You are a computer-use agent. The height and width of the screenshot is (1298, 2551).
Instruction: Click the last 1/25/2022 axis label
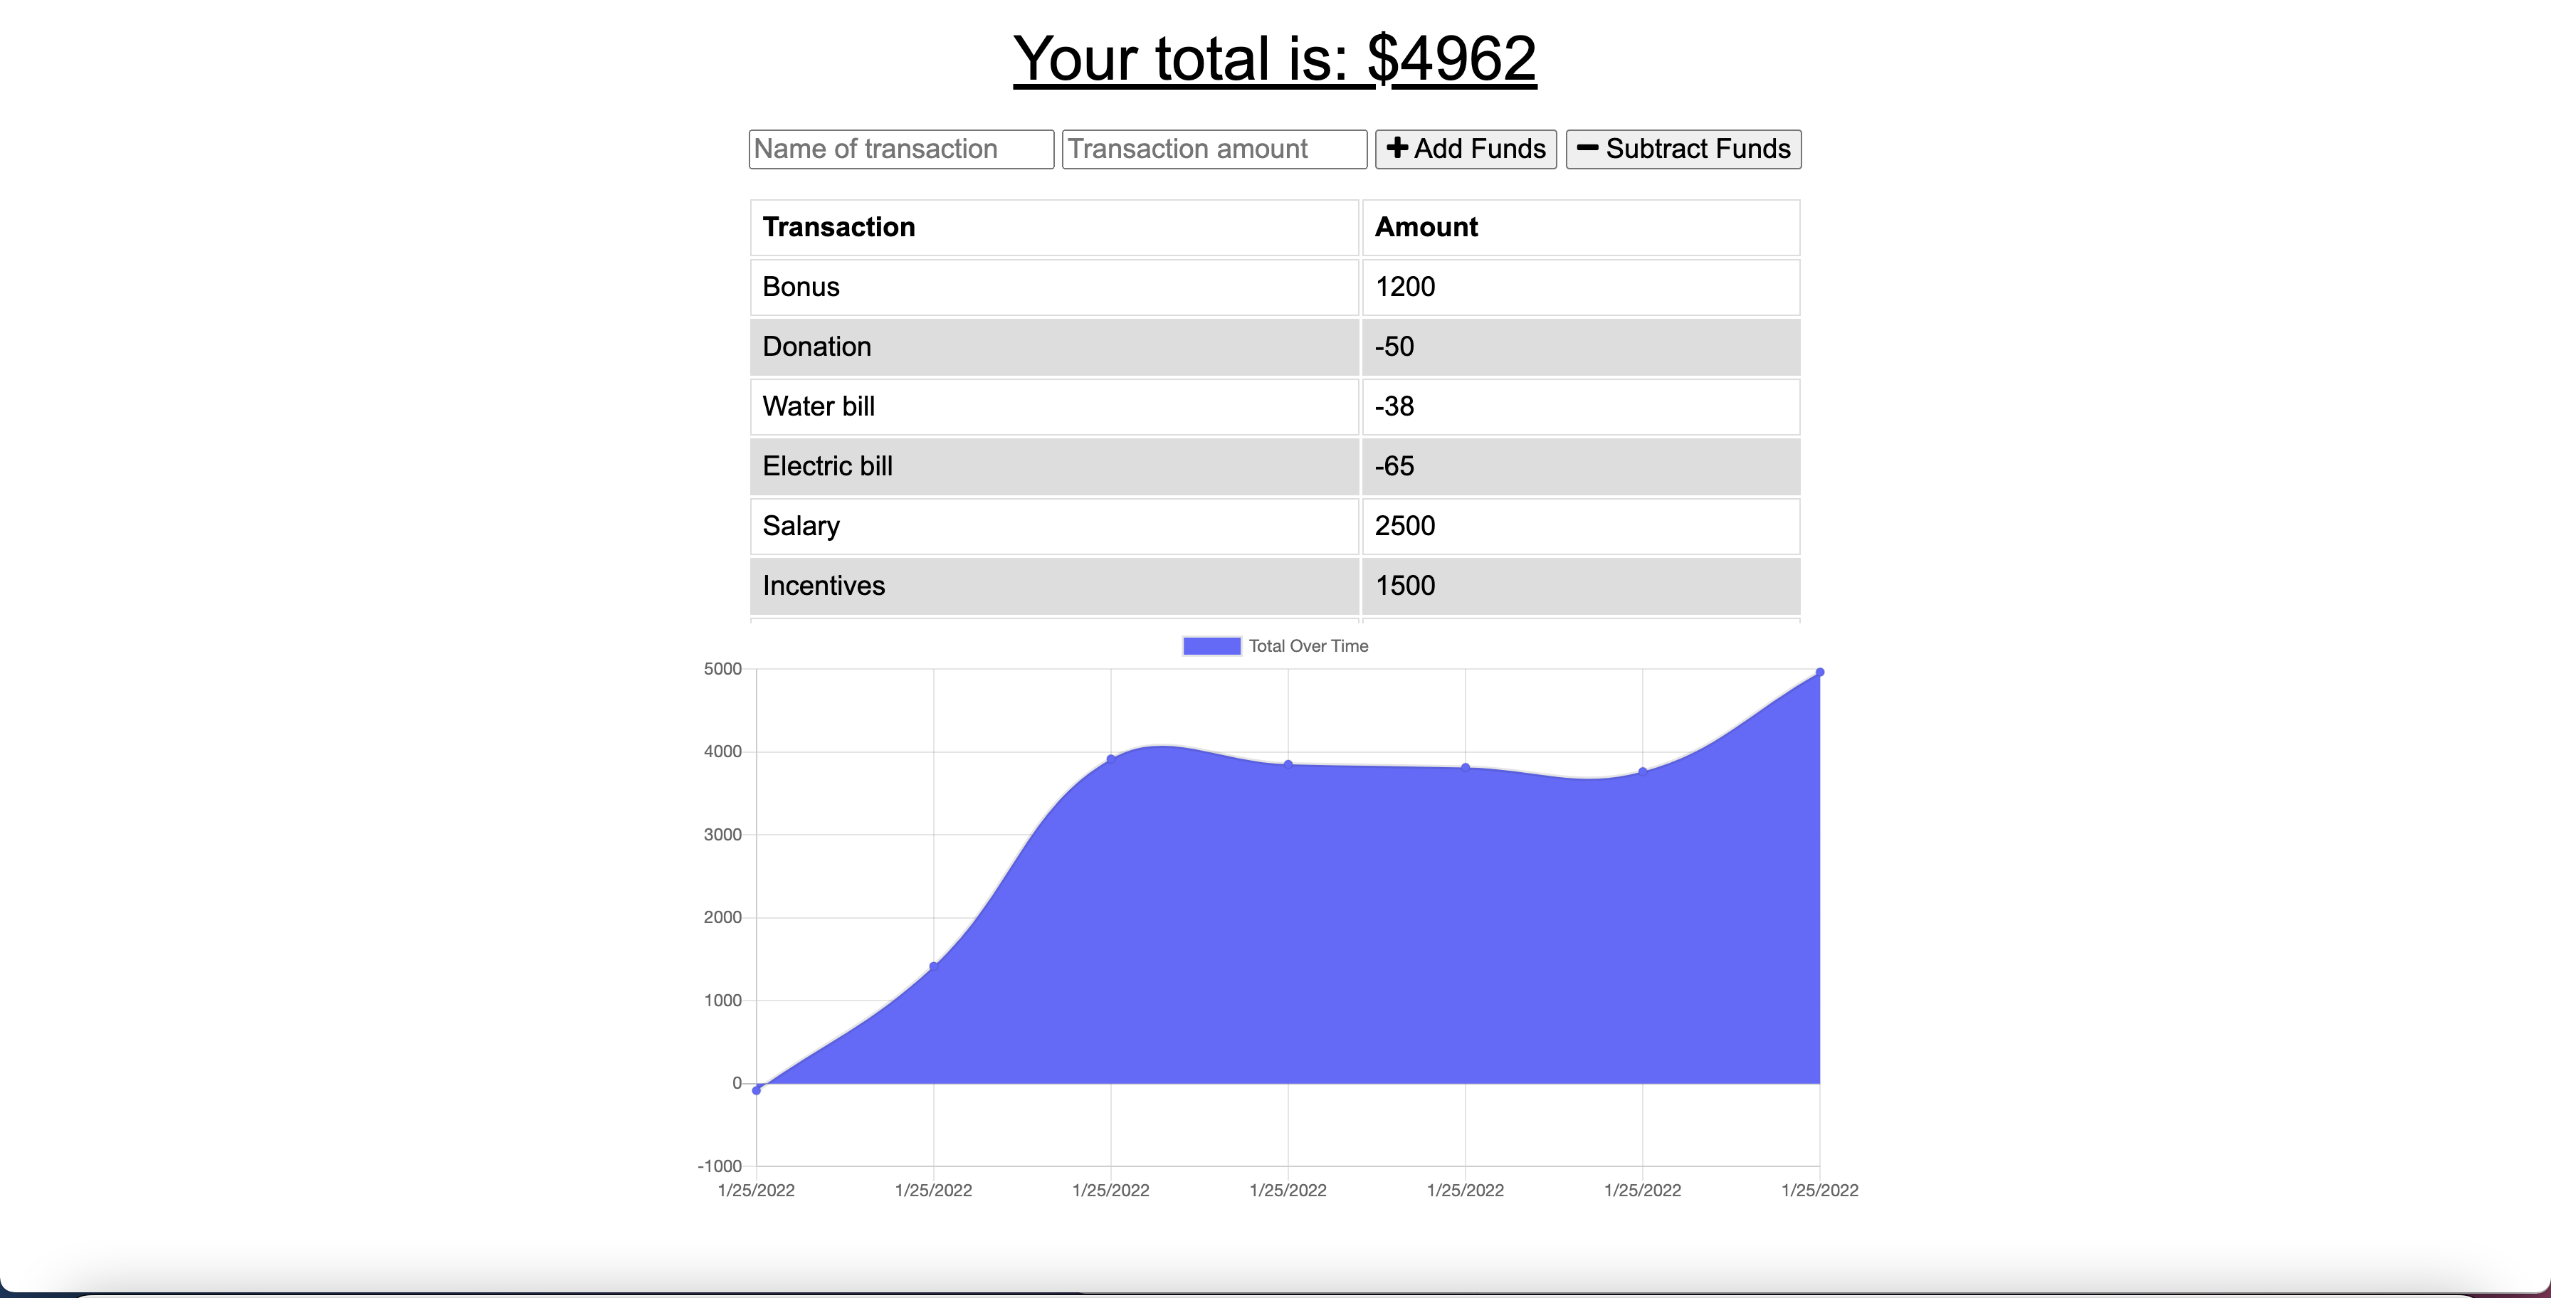point(1819,1191)
